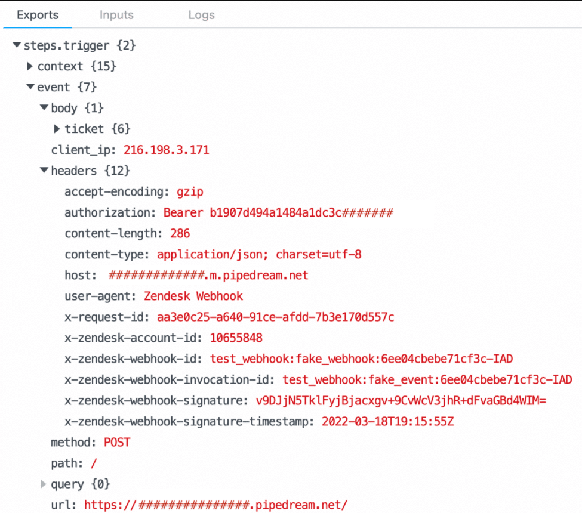The height and width of the screenshot is (513, 582).
Task: Click the path key
Action: coord(67,463)
